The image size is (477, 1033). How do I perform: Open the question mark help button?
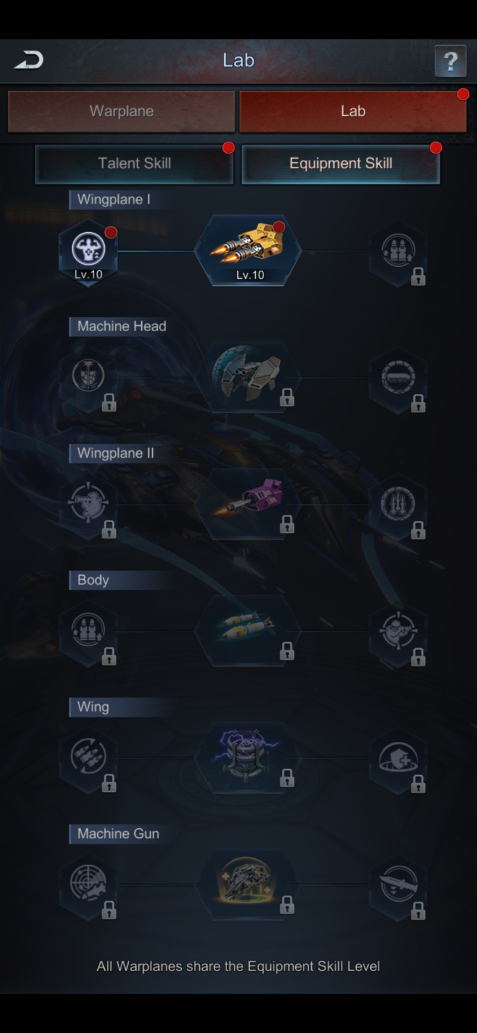(x=450, y=61)
